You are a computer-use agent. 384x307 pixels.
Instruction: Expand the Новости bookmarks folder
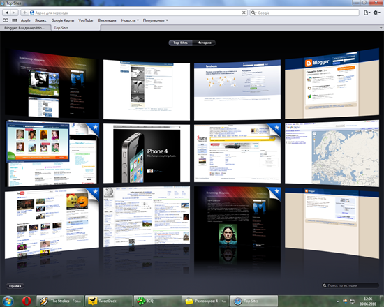tap(130, 20)
